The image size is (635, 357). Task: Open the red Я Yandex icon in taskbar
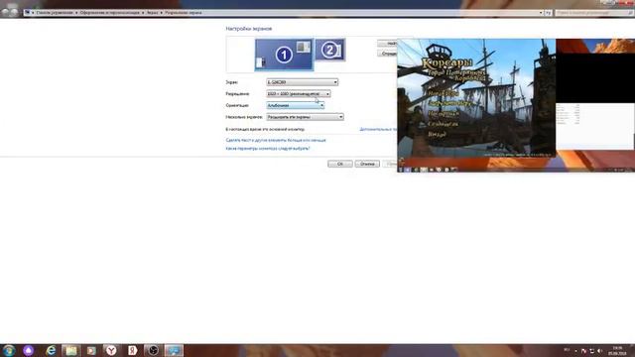132,350
